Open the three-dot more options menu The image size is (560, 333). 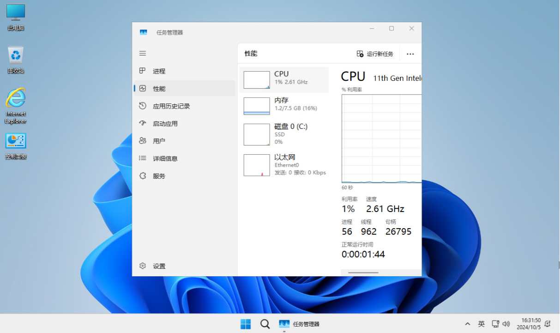click(x=410, y=54)
